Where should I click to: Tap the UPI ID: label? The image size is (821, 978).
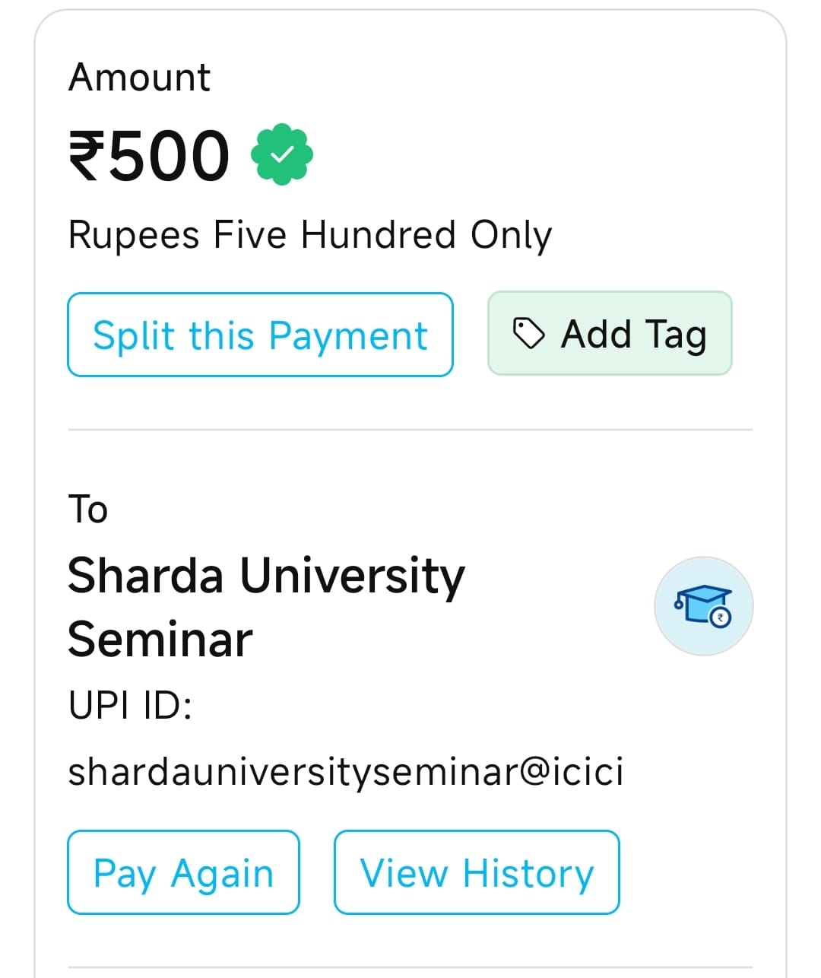131,705
